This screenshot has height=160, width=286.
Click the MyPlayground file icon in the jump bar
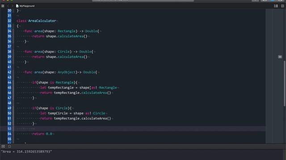click(17, 6)
